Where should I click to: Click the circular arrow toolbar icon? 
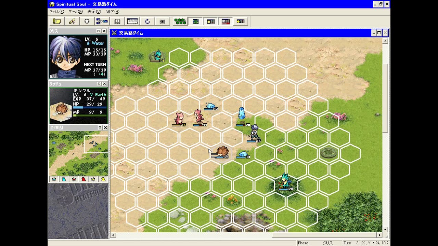147,22
